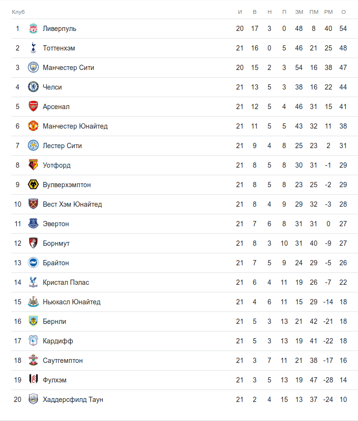Click the Manchester City crest icon
The image size is (358, 421).
coord(33,68)
